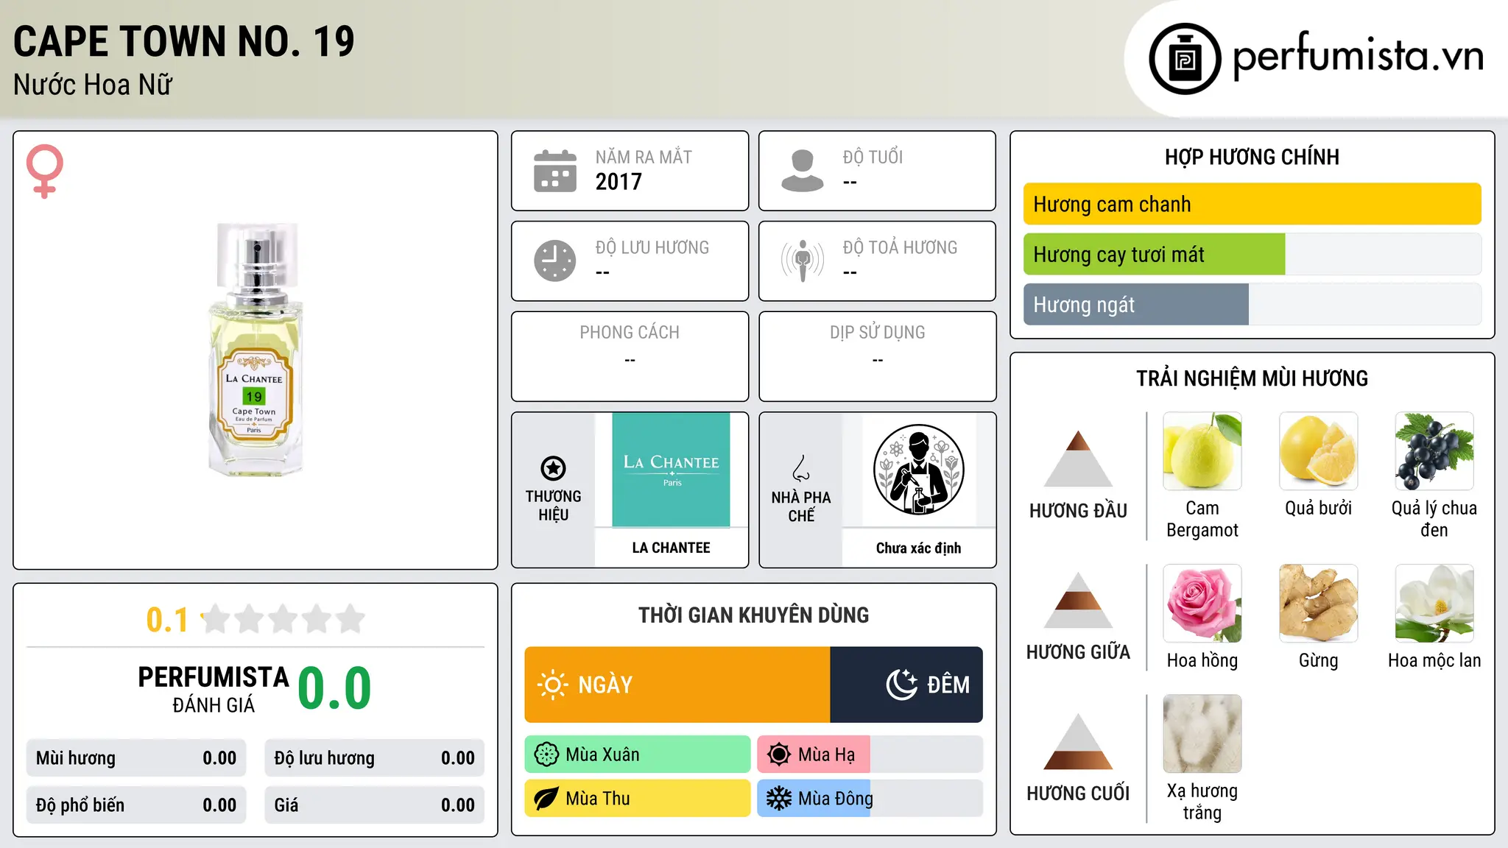Click the Mùa Xuân season bar

pos(638,755)
